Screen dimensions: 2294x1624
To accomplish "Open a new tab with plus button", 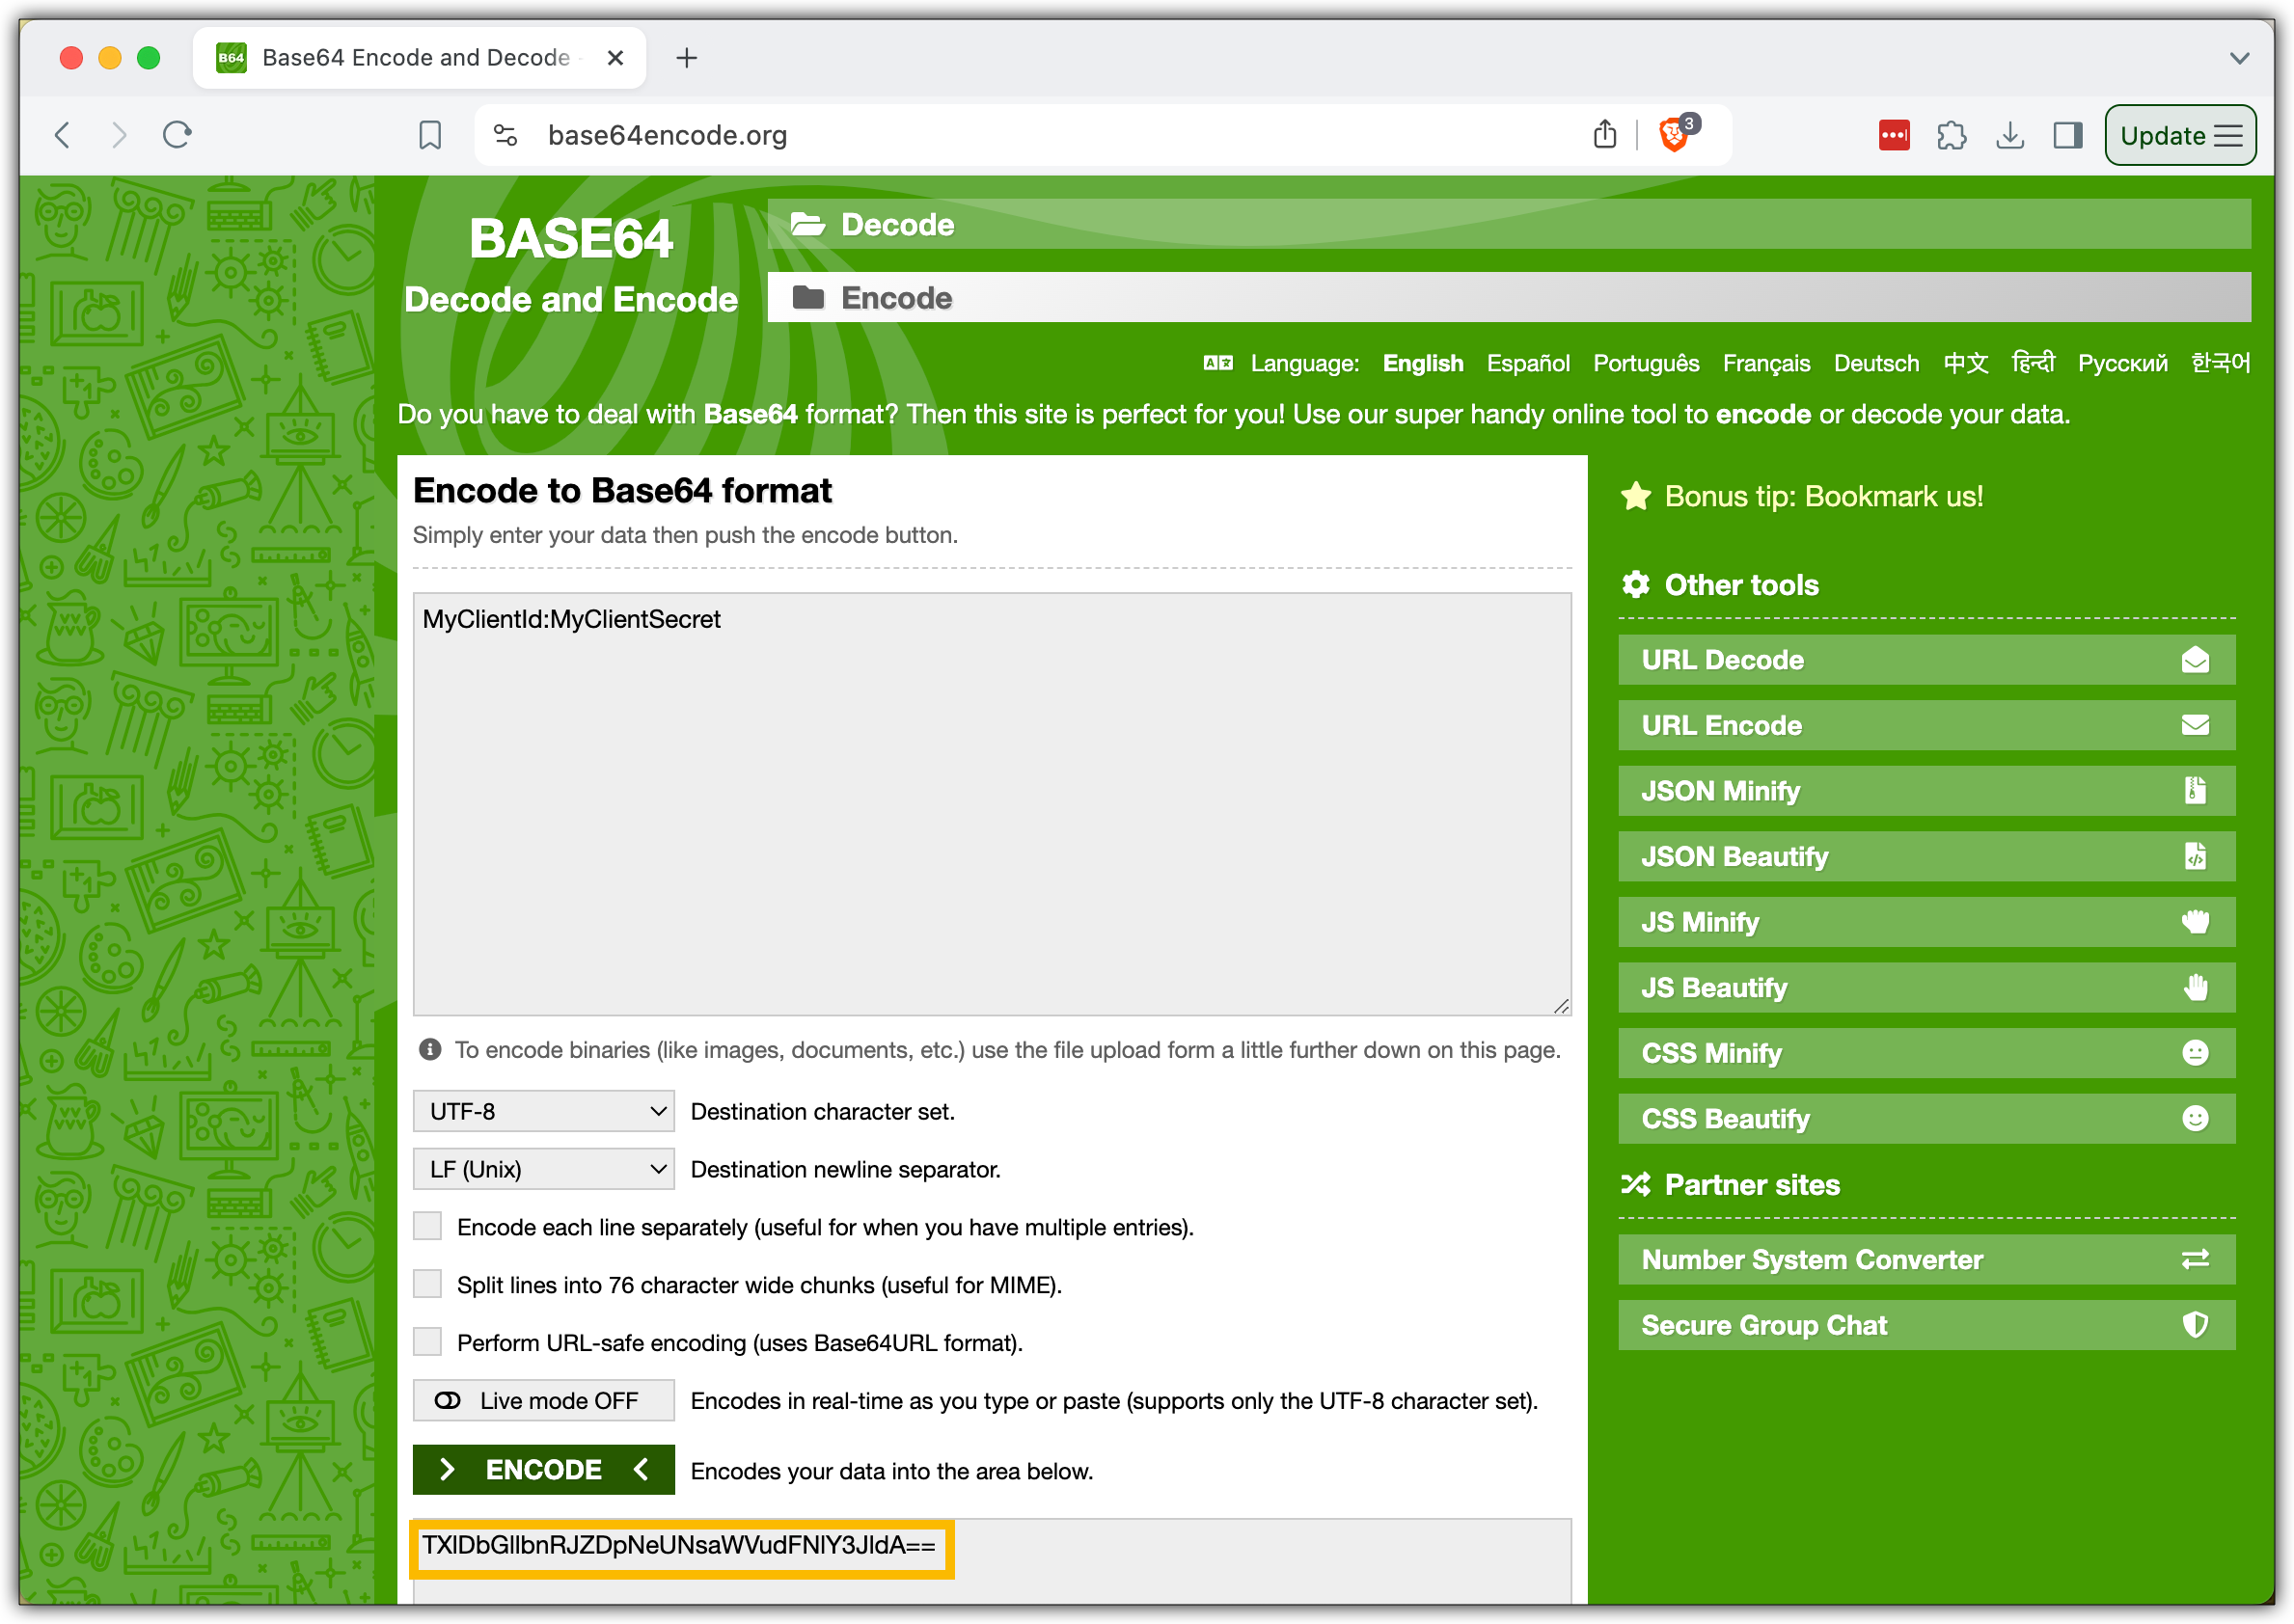I will [686, 58].
